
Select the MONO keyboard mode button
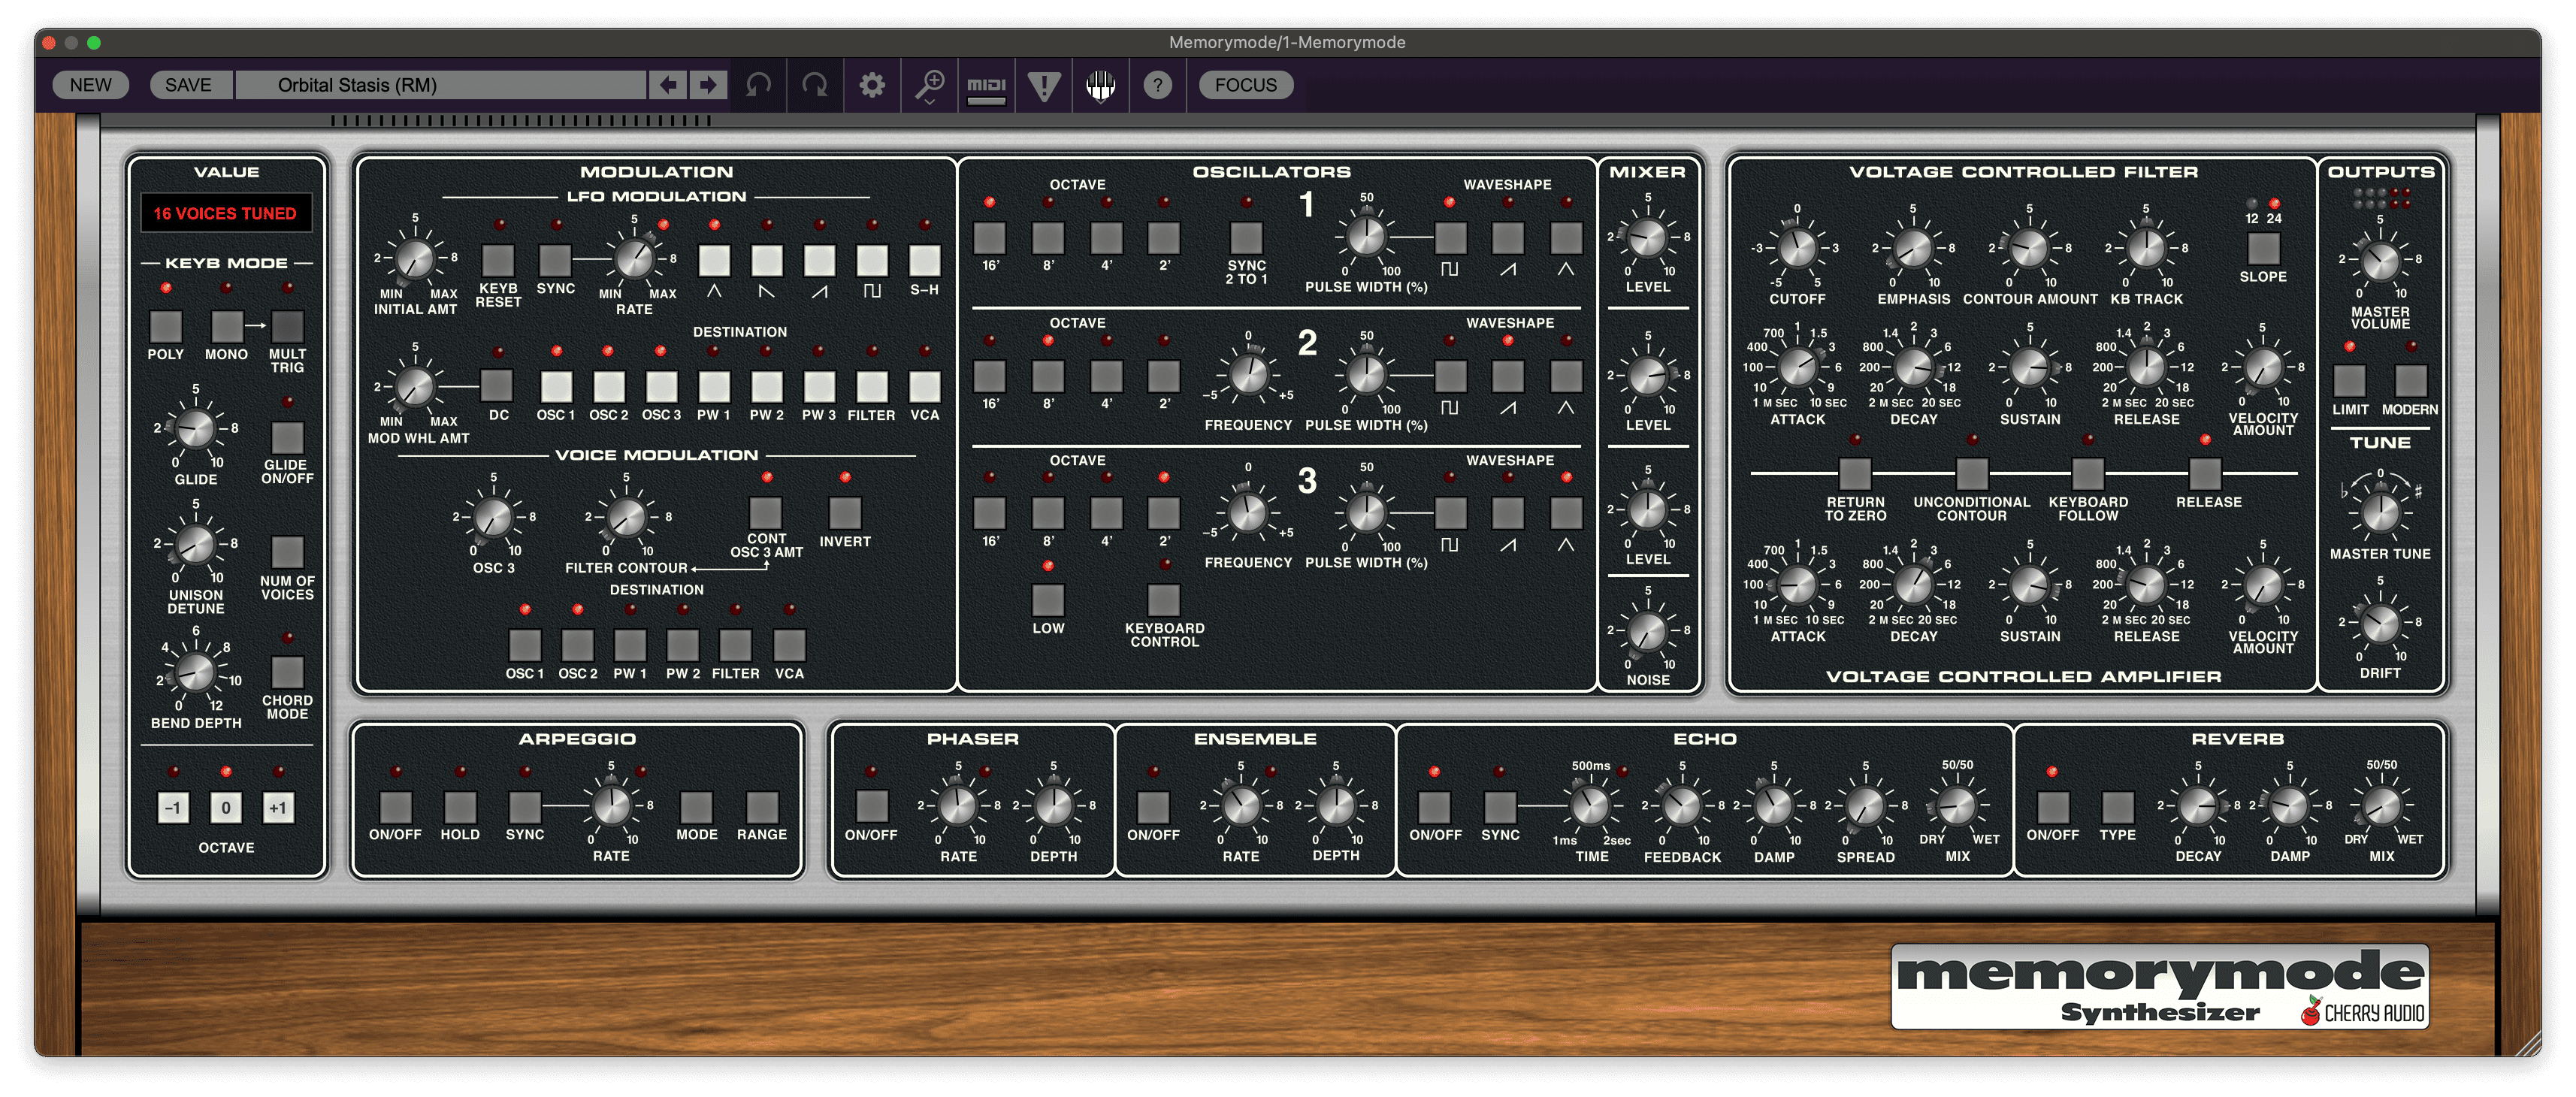227,326
